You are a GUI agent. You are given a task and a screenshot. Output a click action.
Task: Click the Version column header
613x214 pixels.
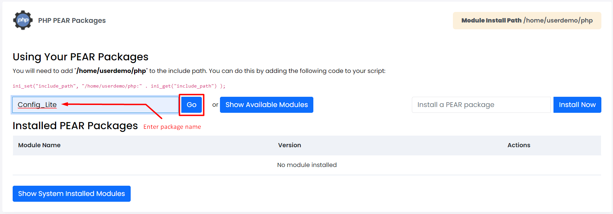coord(289,145)
